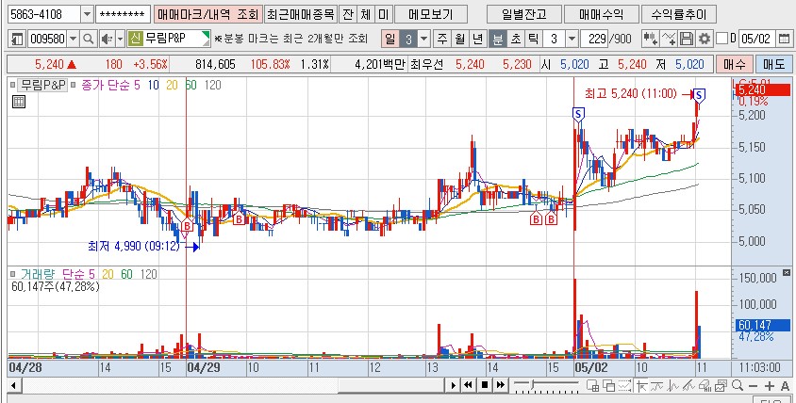Viewport: 796px width, 403px height.
Task: Click the candlestick add-chart icon
Action: click(x=651, y=39)
